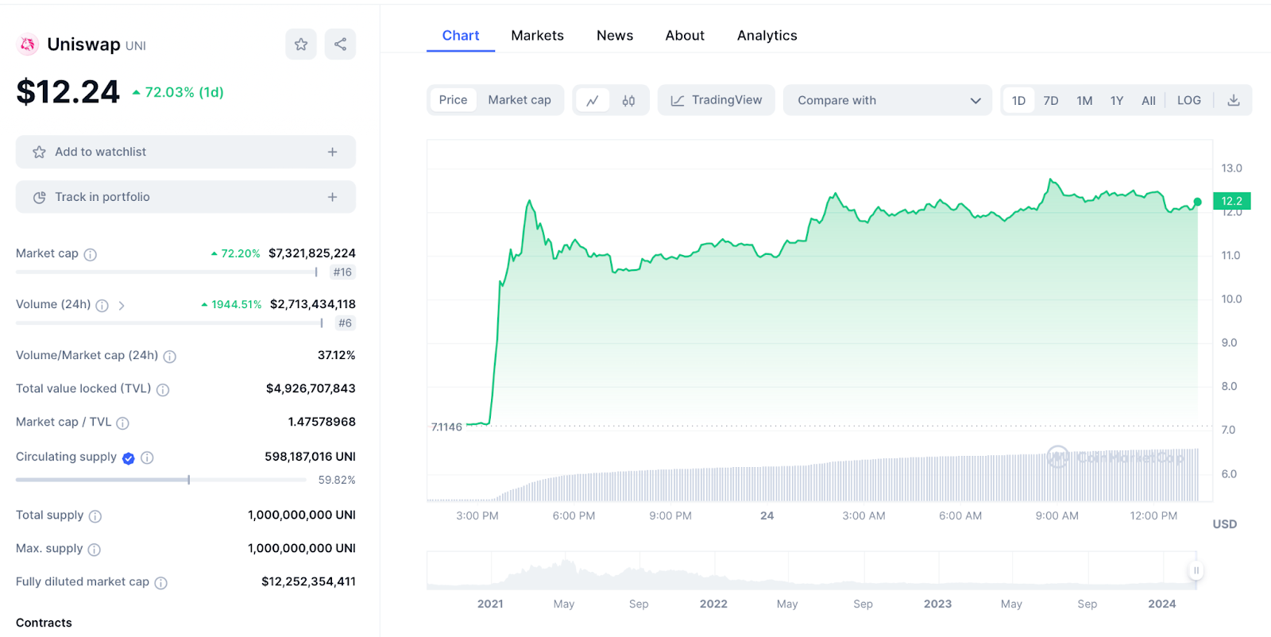Click the $12,252,354,411 diluted cap value
This screenshot has width=1271, height=637.
point(308,581)
